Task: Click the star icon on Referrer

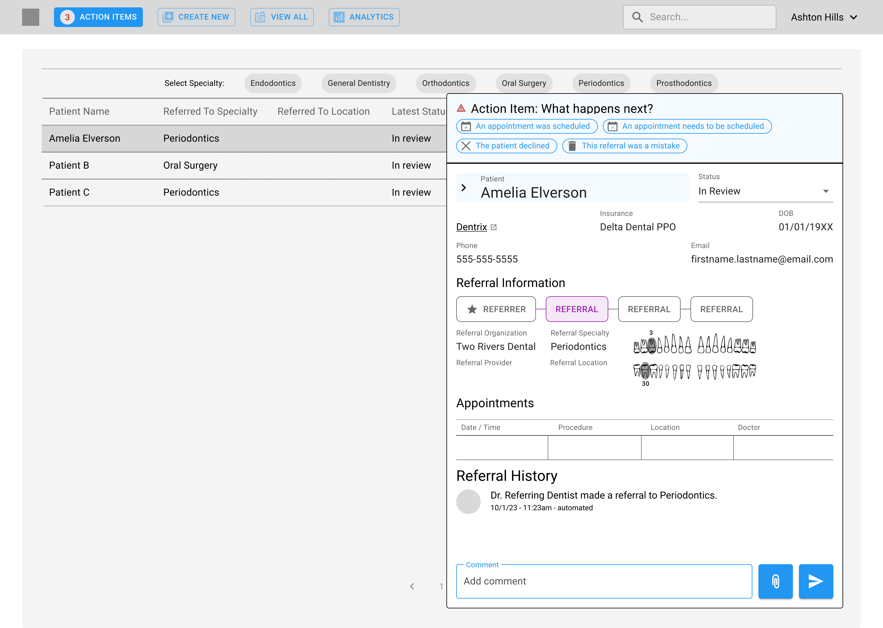Action: point(472,309)
